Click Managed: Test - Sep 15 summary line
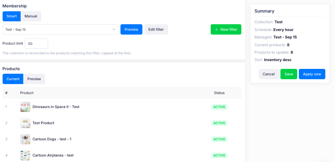This screenshot has width=335, height=162. [x=276, y=37]
